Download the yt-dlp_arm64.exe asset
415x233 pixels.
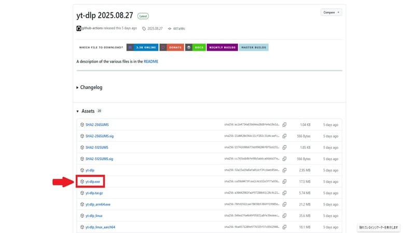pos(98,204)
